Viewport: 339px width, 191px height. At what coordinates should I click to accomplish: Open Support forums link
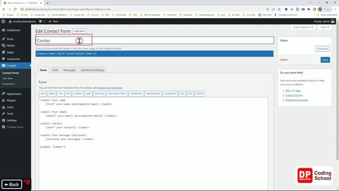(x=294, y=95)
